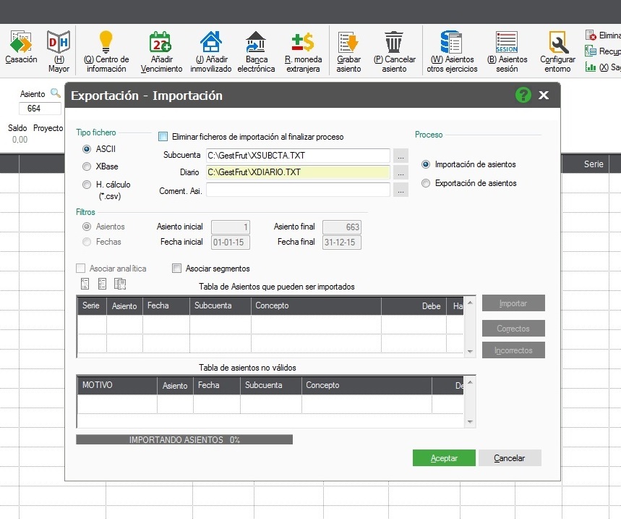The image size is (621, 519).
Task: Launch Banca electrónica toolbar icon
Action: coord(255,42)
